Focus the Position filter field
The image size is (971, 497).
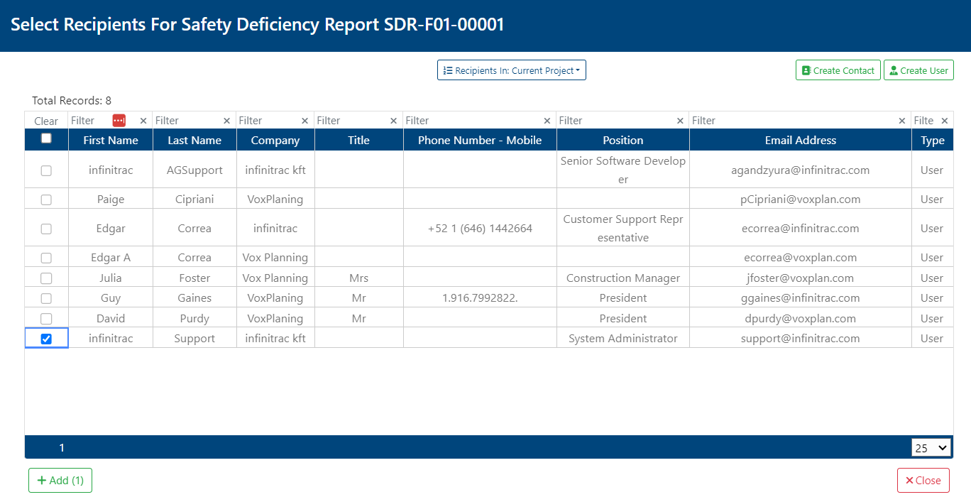pos(615,121)
